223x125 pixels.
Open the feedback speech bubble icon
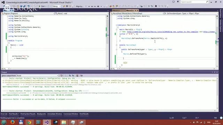(x=174, y=2)
